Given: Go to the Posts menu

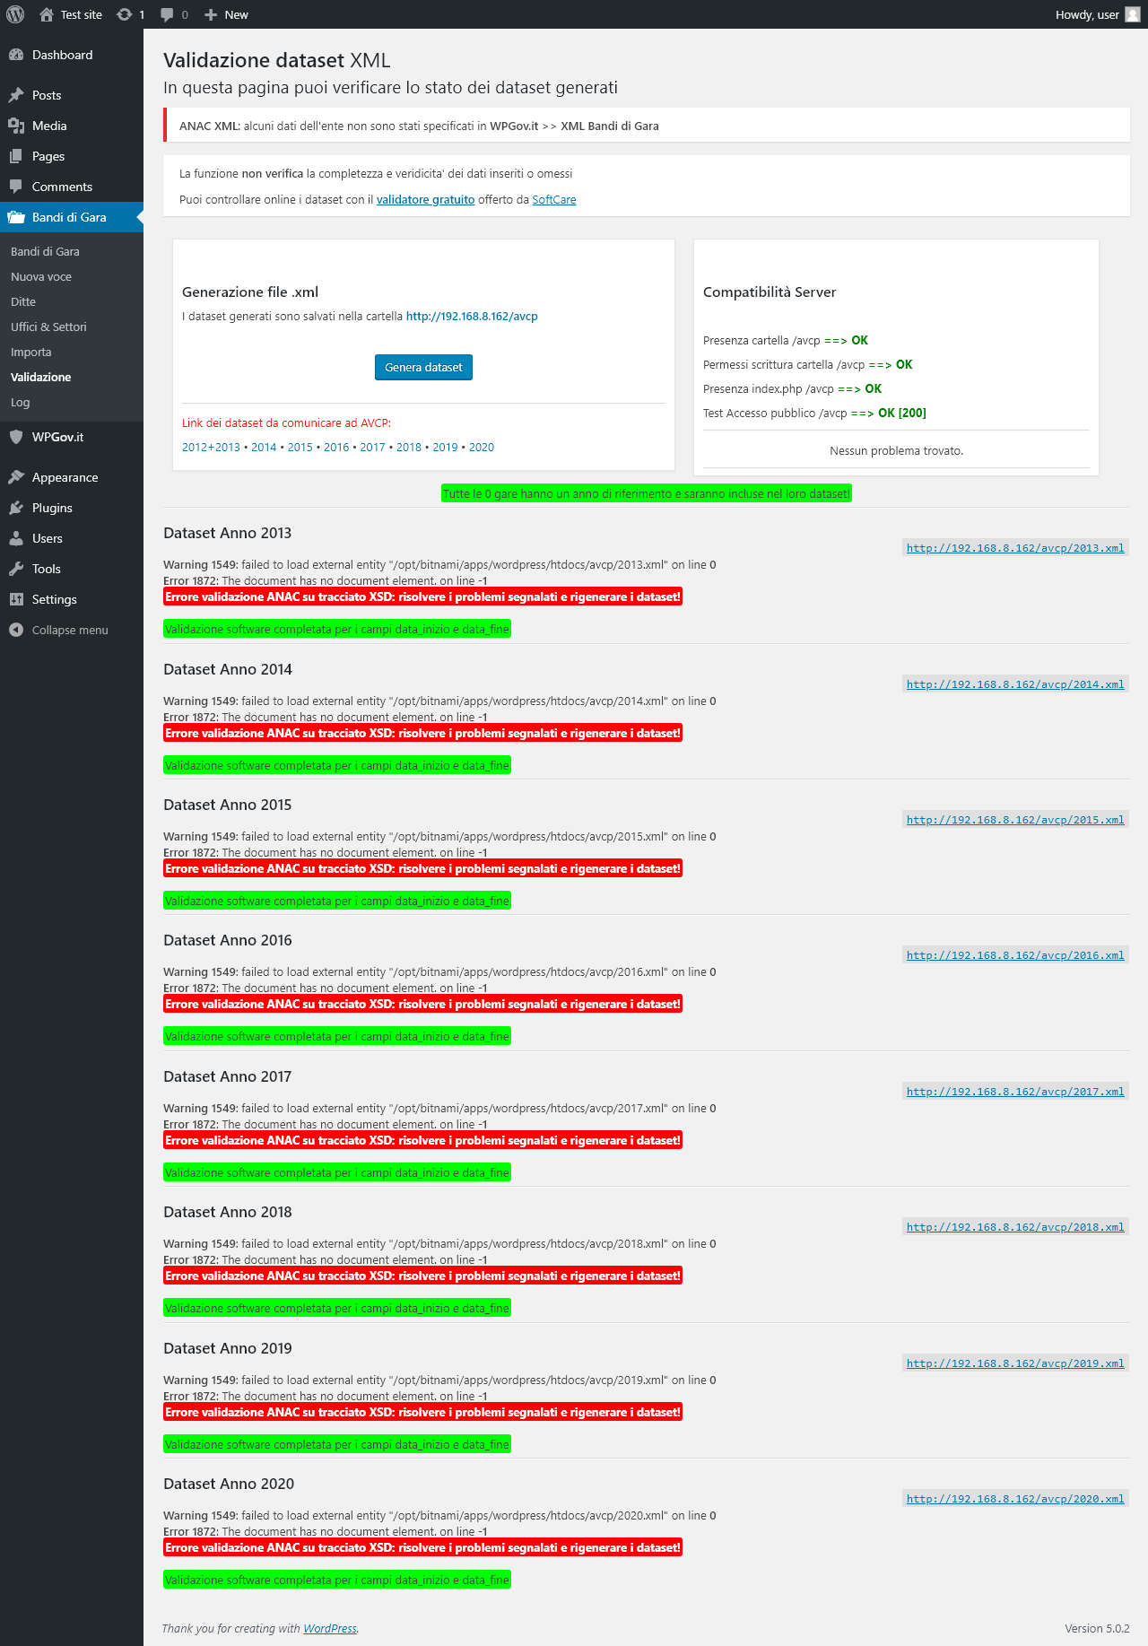Looking at the screenshot, I should pos(72,95).
